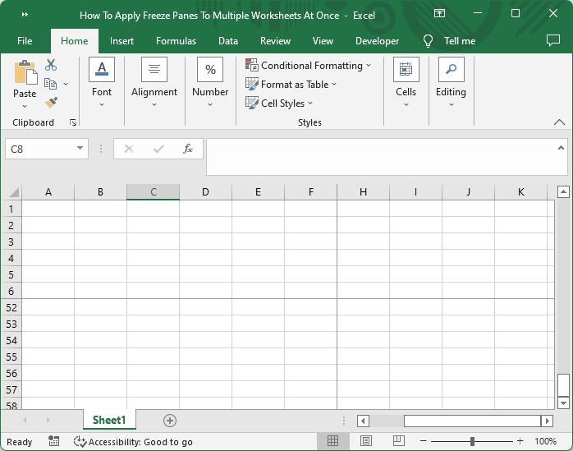Activate the Format Painter brush

51,103
